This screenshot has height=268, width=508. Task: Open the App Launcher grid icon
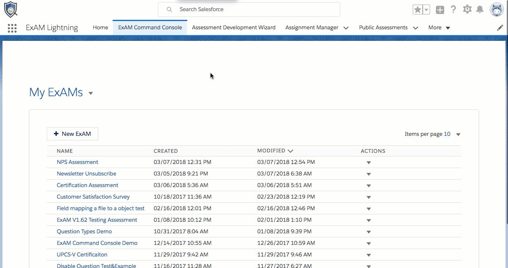12,28
